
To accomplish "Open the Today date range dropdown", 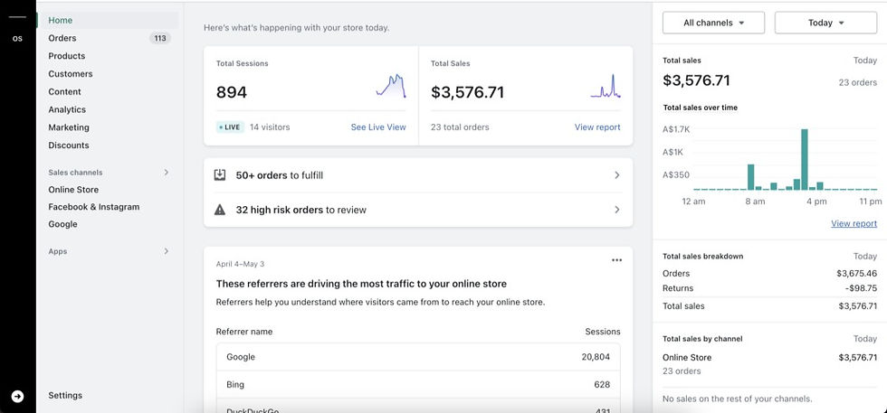I will pos(825,23).
